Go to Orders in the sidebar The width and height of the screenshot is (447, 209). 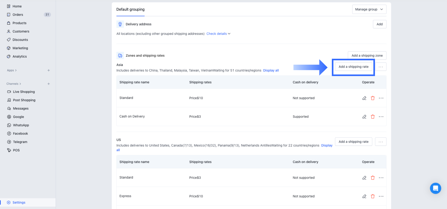click(18, 15)
